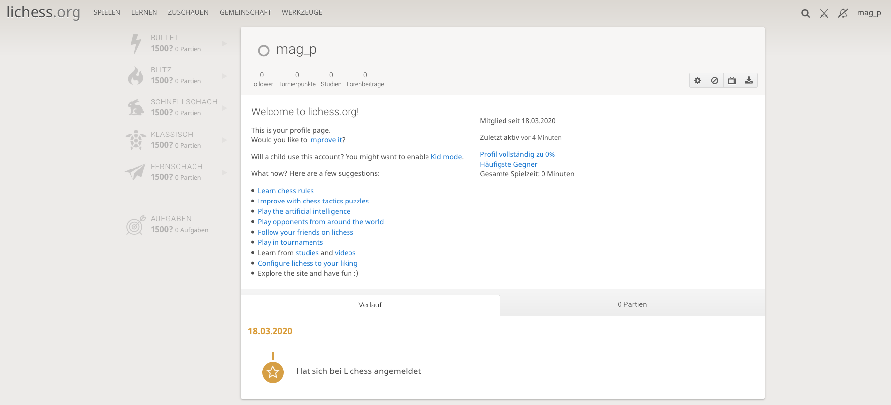Select the AUFGABEN rating label
The image size is (891, 405).
click(x=171, y=219)
